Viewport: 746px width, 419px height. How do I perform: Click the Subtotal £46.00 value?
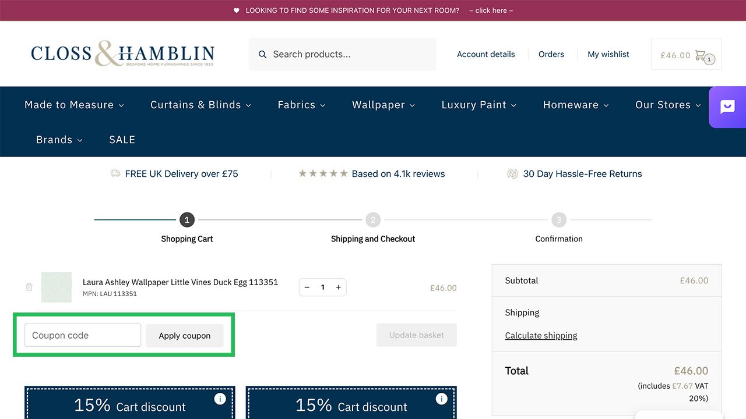click(694, 280)
